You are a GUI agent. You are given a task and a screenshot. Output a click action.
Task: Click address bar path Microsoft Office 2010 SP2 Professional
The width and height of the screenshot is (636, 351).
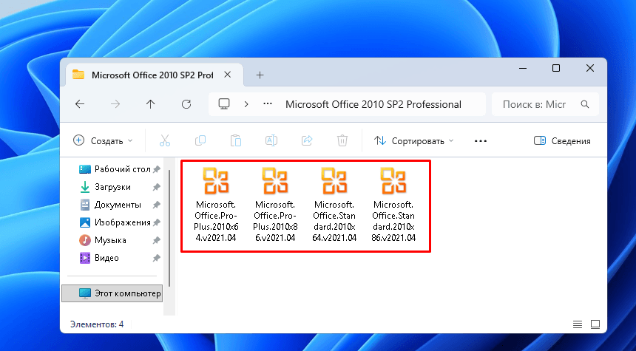(x=373, y=104)
